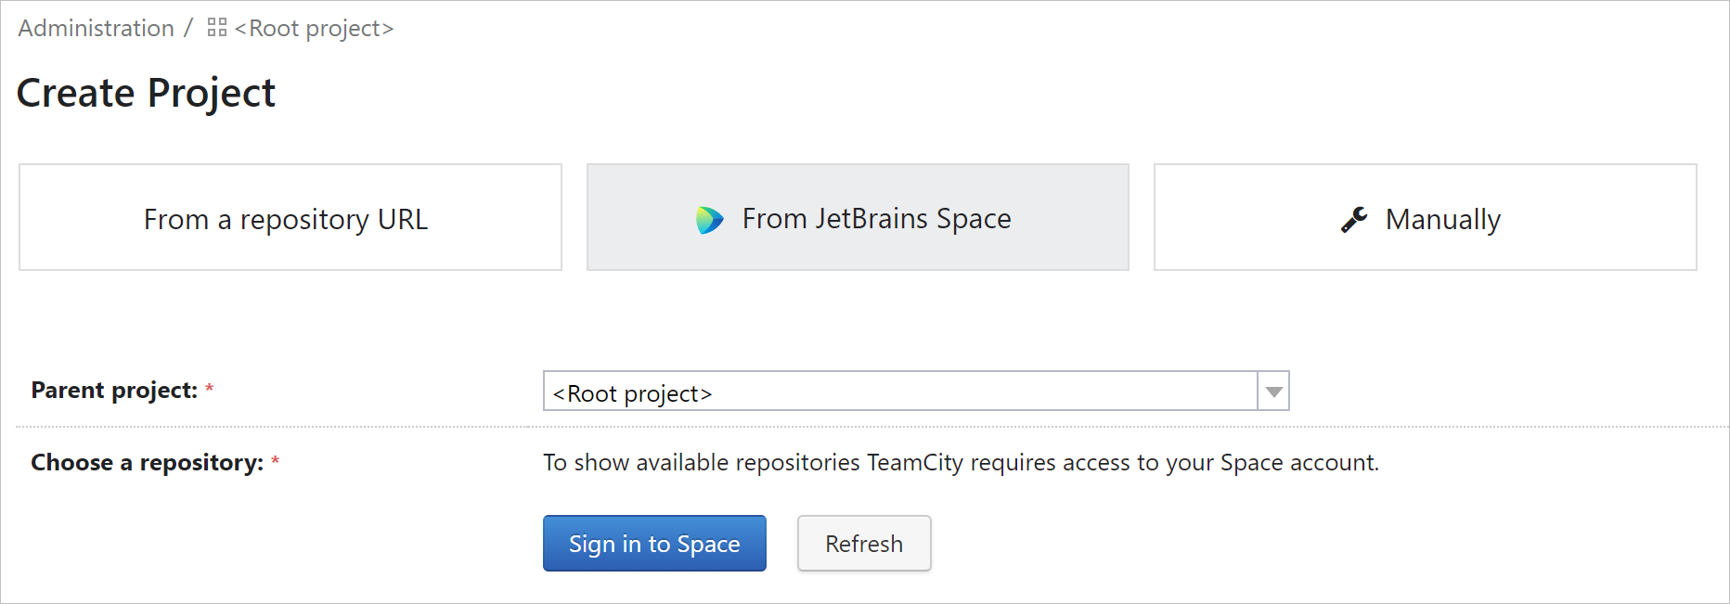
Task: Click the Create Project page heading
Action: (147, 93)
